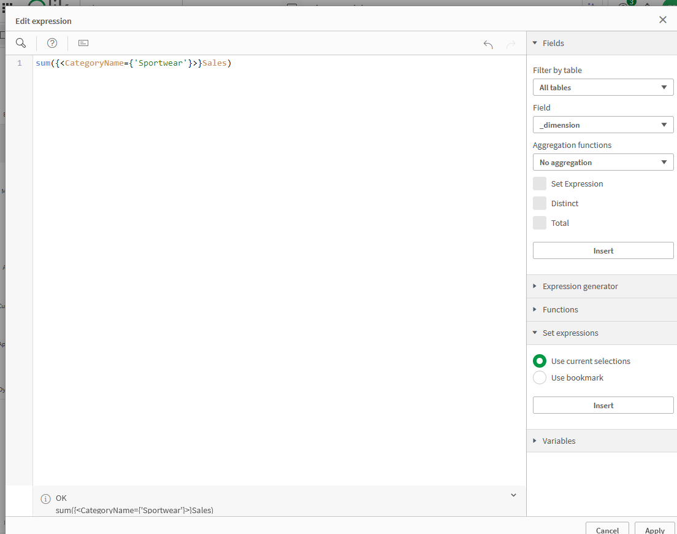Check the Distinct checkbox
Screen dimensions: 677x534
540,203
